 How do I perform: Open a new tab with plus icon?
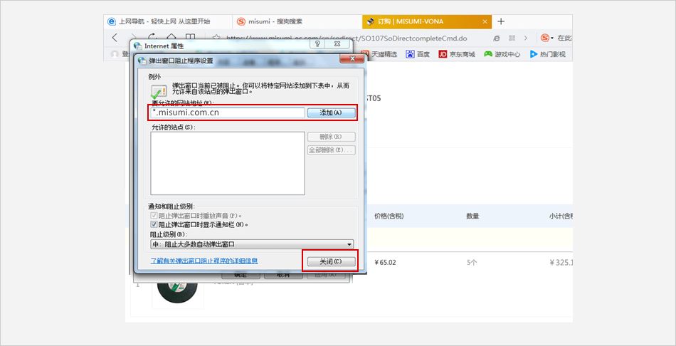[501, 21]
